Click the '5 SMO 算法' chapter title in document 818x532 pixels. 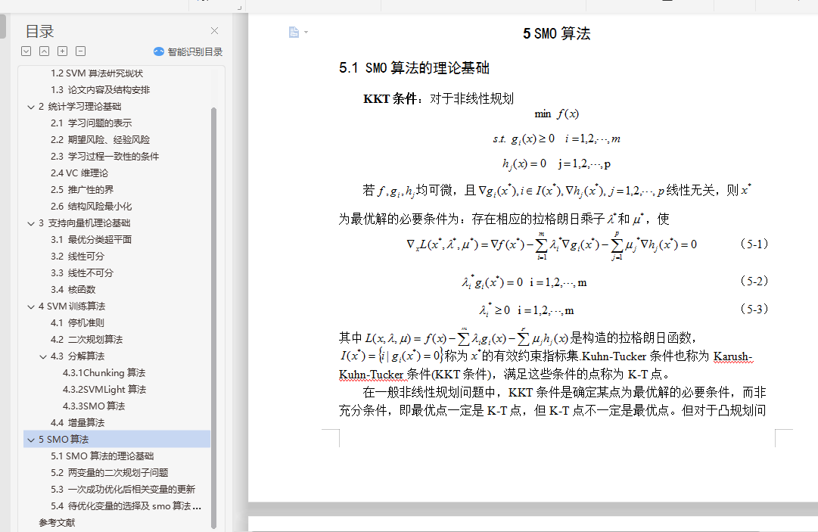557,34
